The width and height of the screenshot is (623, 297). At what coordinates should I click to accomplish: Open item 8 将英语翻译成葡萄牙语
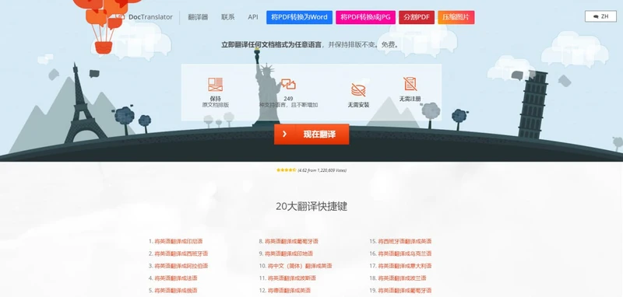click(291, 241)
